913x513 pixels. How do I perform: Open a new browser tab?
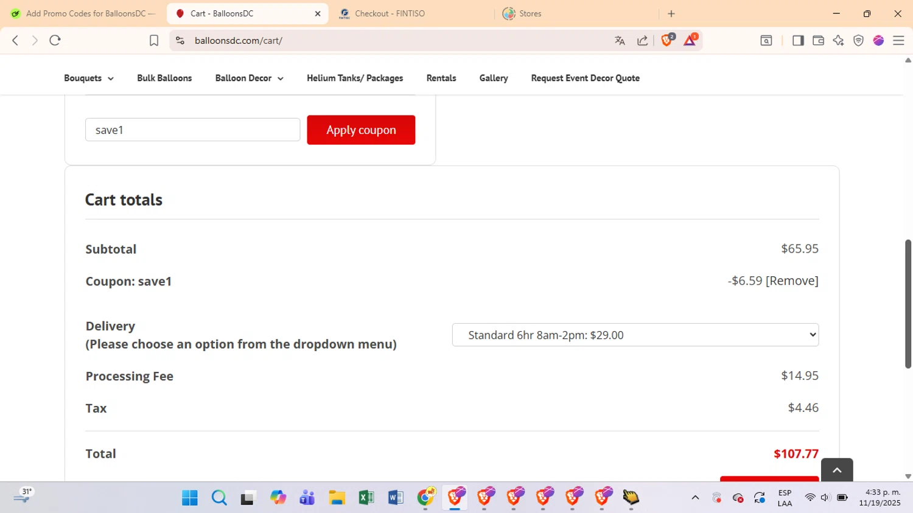[671, 13]
